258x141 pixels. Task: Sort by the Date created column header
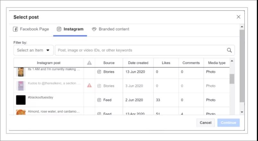click(x=138, y=63)
